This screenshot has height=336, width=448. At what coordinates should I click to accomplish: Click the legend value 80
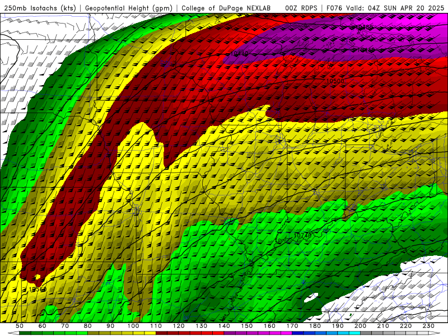[x=88, y=326]
